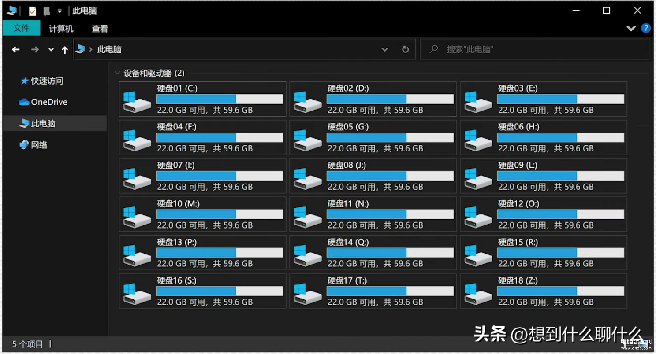Open the address bar history dropdown
Screen dimensions: 656x354
pyautogui.click(x=385, y=50)
